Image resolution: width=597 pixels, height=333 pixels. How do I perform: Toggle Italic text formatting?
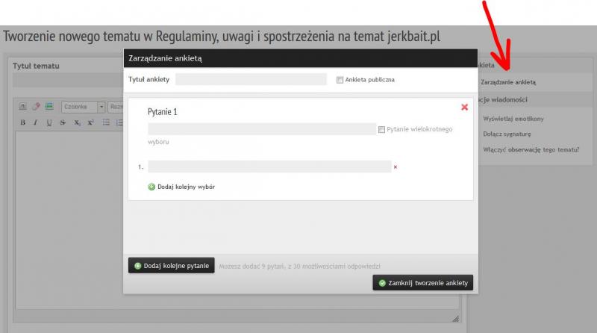coord(35,122)
